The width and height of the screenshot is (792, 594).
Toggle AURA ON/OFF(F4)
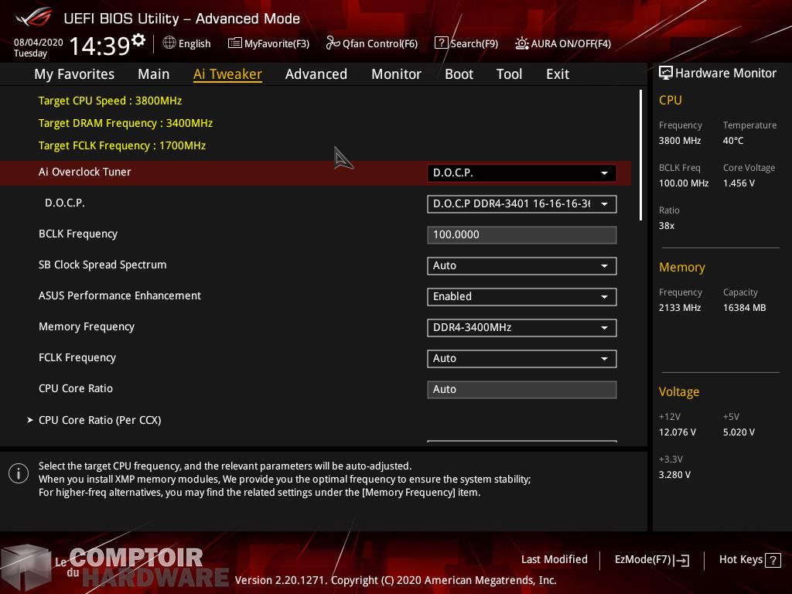coord(563,43)
